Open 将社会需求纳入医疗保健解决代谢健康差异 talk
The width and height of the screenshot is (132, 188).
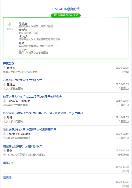[x=30, y=130]
